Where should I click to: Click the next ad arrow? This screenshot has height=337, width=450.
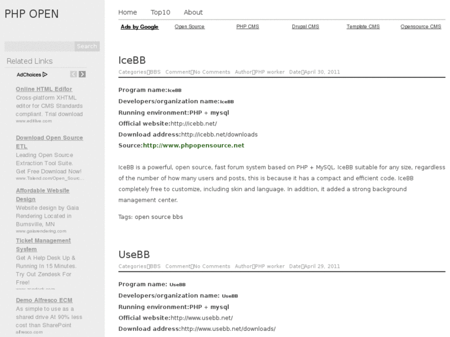click(x=82, y=74)
